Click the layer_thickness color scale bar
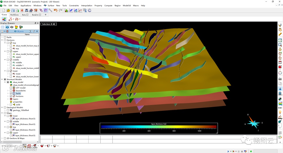 pos(159,127)
